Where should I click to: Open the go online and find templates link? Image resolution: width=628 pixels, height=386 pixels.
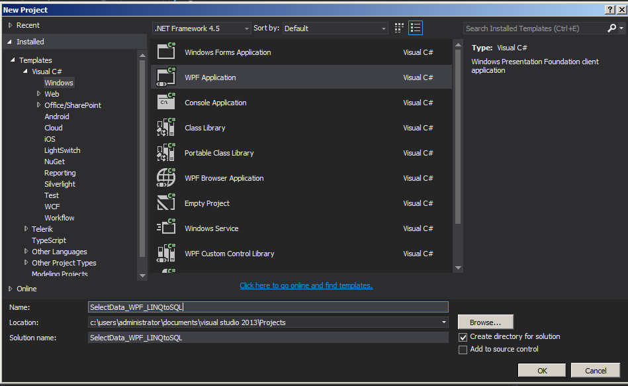point(306,285)
